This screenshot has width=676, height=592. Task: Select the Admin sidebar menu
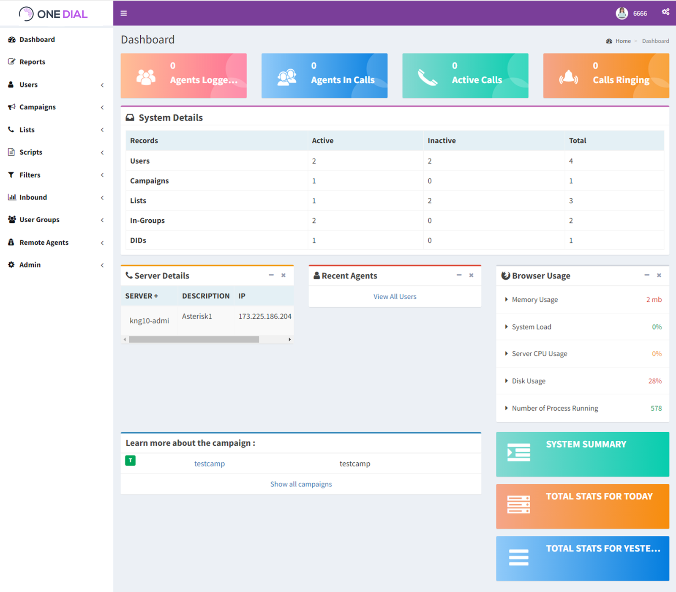pos(30,265)
